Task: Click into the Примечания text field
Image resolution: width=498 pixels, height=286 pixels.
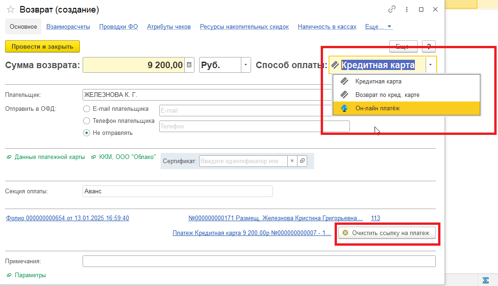Action: point(259,261)
